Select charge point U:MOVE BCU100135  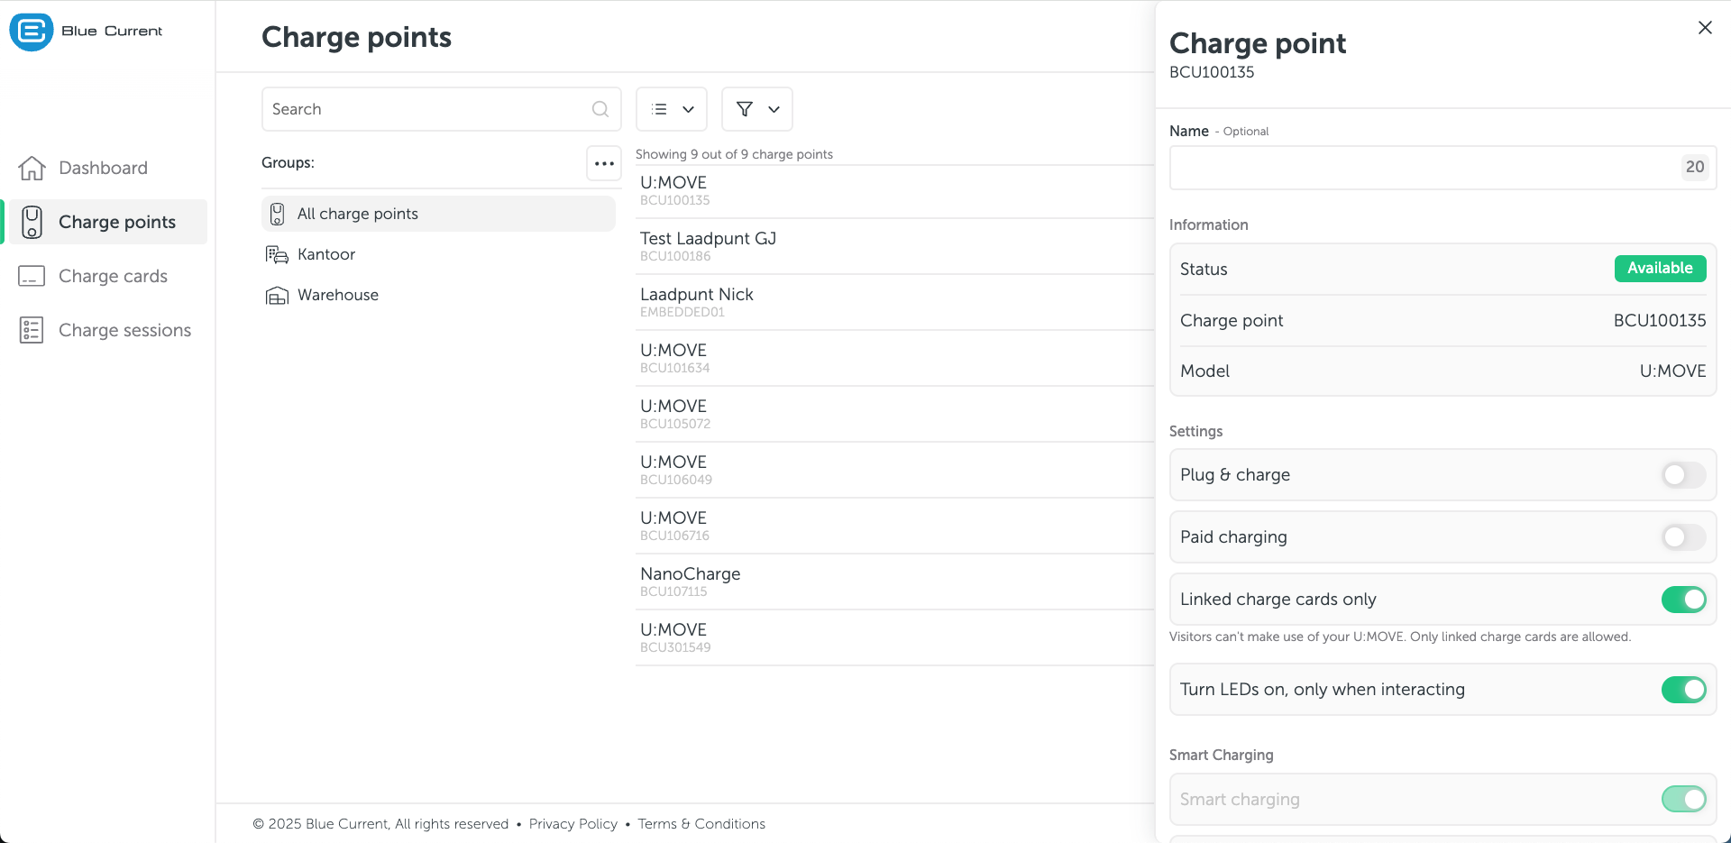(894, 191)
